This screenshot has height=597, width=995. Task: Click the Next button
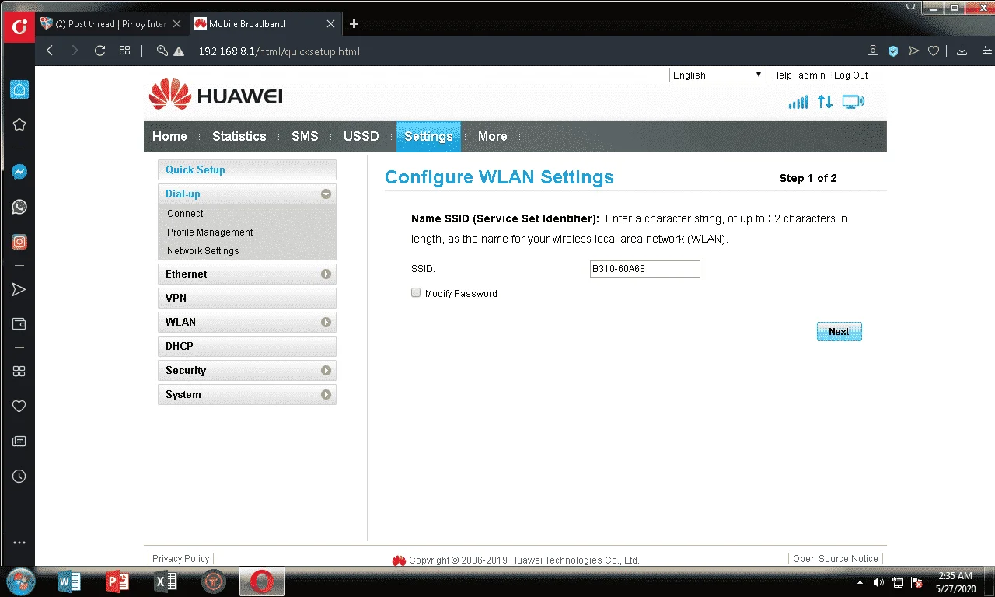click(x=840, y=332)
